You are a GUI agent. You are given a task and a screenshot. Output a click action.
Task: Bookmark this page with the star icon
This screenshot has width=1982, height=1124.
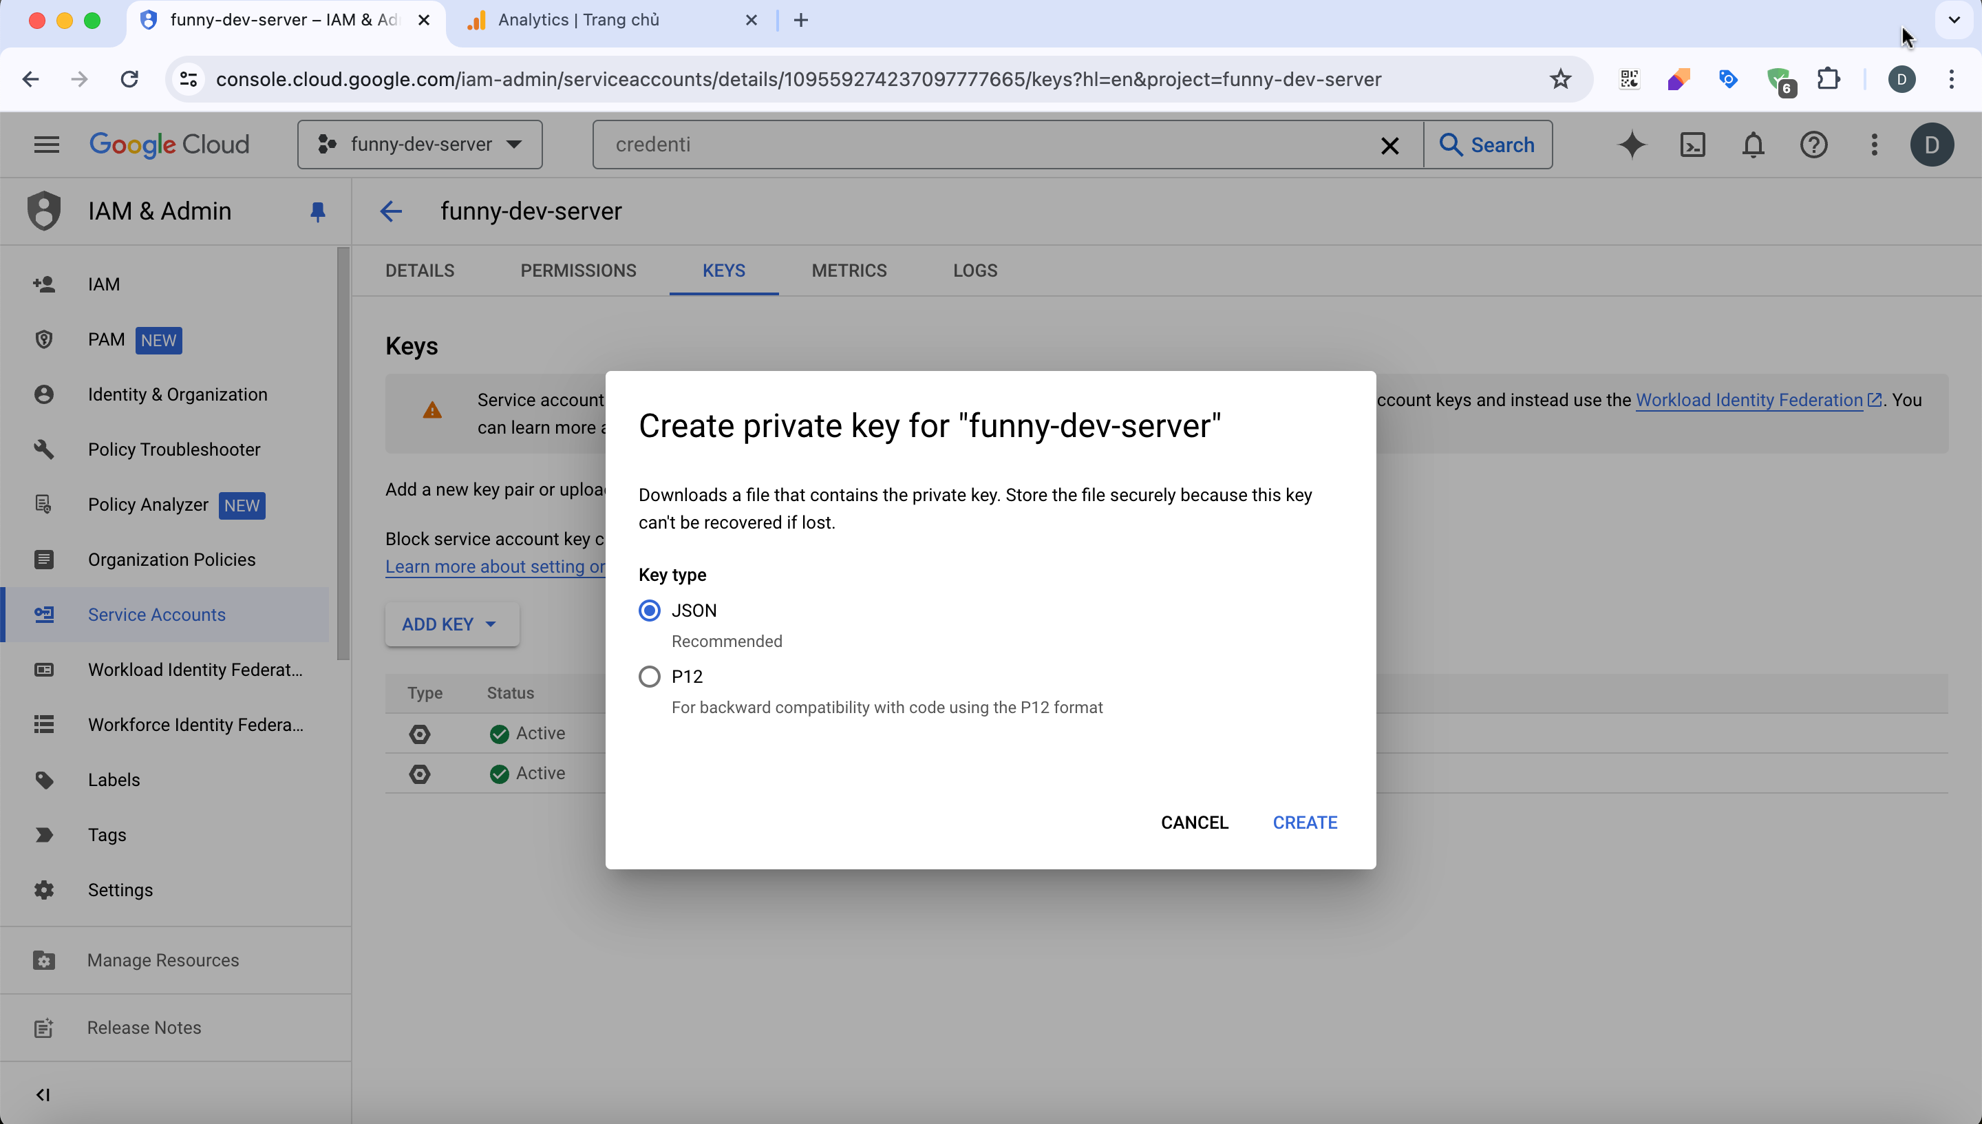[1560, 78]
